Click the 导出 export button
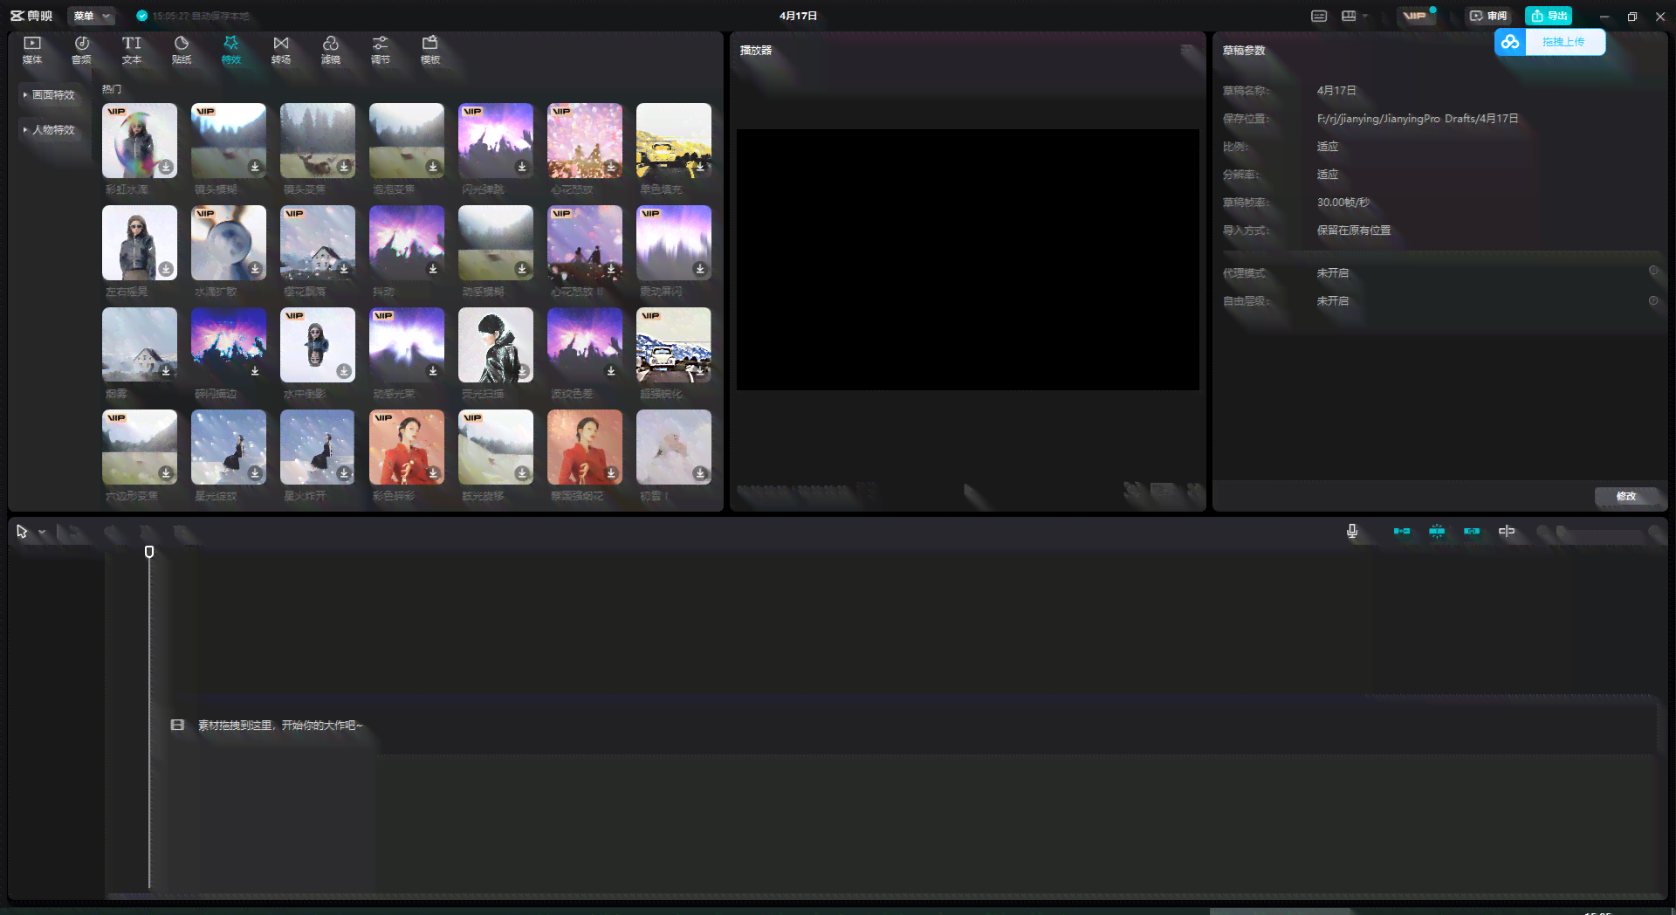The width and height of the screenshot is (1676, 915). (1549, 16)
